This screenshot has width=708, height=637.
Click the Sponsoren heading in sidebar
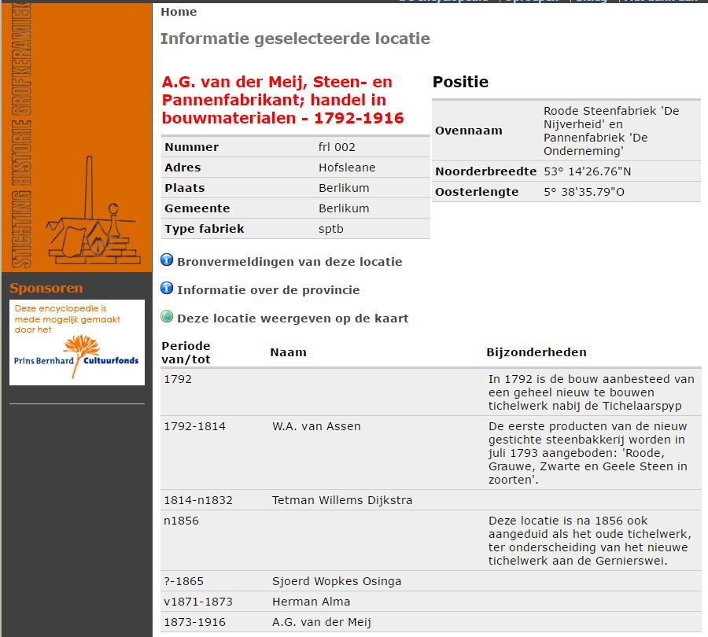click(46, 288)
